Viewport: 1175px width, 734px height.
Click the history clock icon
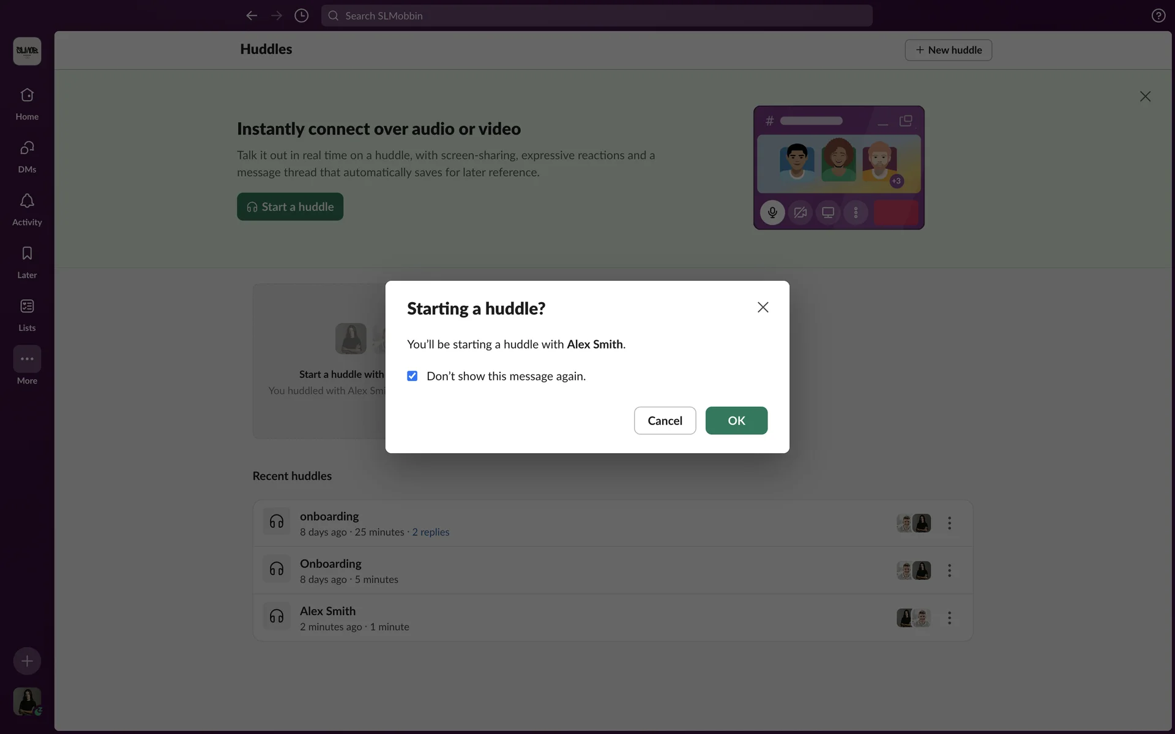(x=301, y=16)
